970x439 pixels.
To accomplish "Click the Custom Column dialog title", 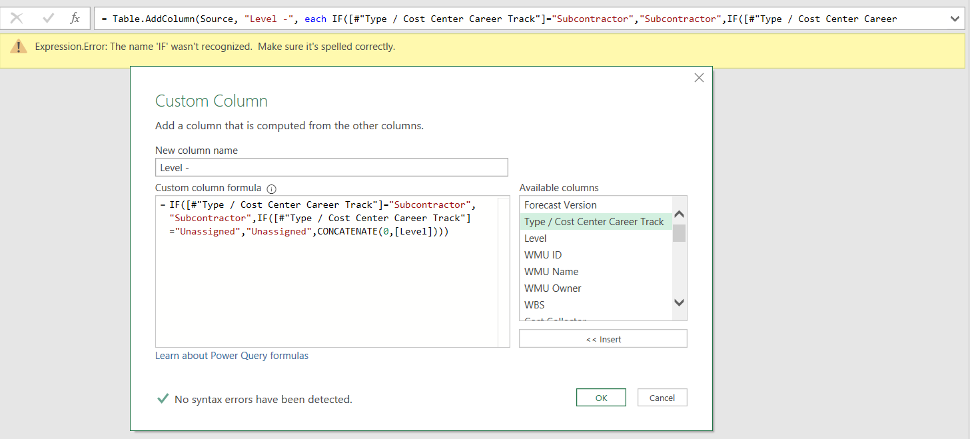I will pyautogui.click(x=211, y=101).
